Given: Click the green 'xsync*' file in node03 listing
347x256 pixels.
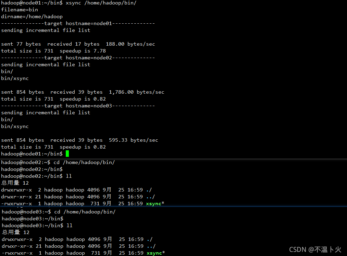Looking at the screenshot, I should [156, 253].
